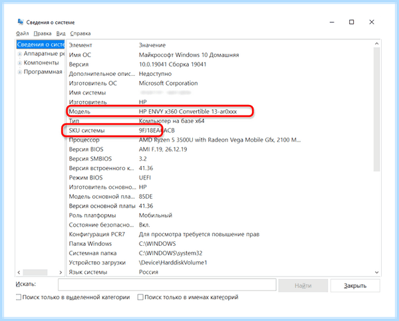399x321 pixels.
Task: Minimize the Сведения о системе window
Action: [332, 22]
